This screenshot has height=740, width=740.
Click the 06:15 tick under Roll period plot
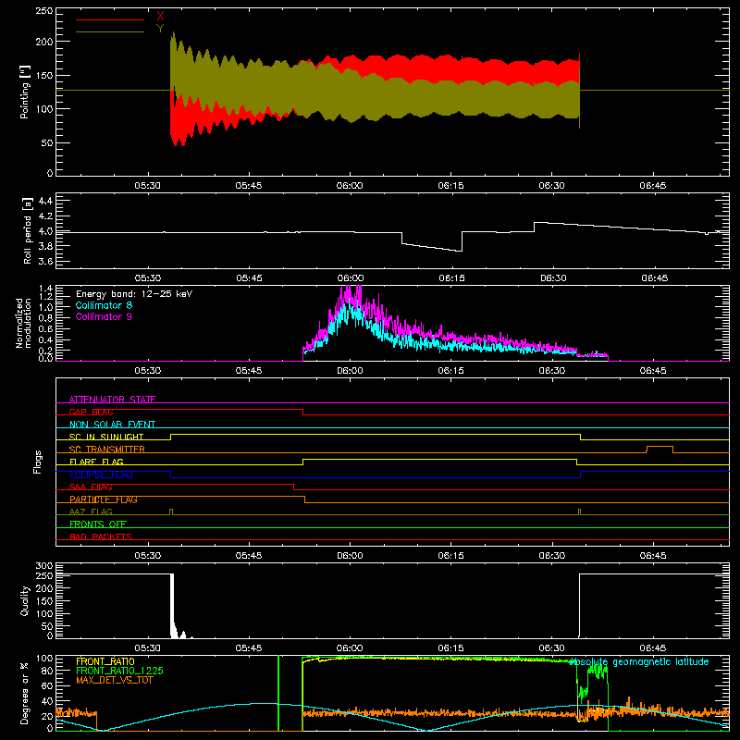[451, 278]
